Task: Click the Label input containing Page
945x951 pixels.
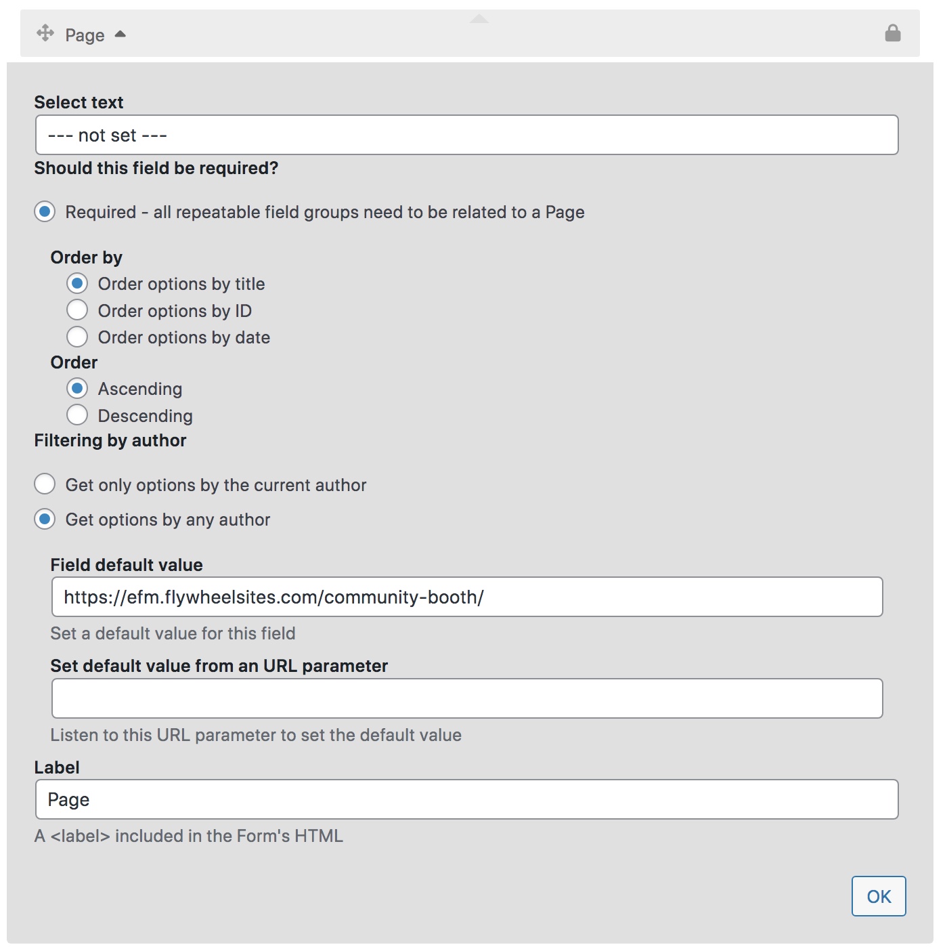Action: (x=466, y=799)
